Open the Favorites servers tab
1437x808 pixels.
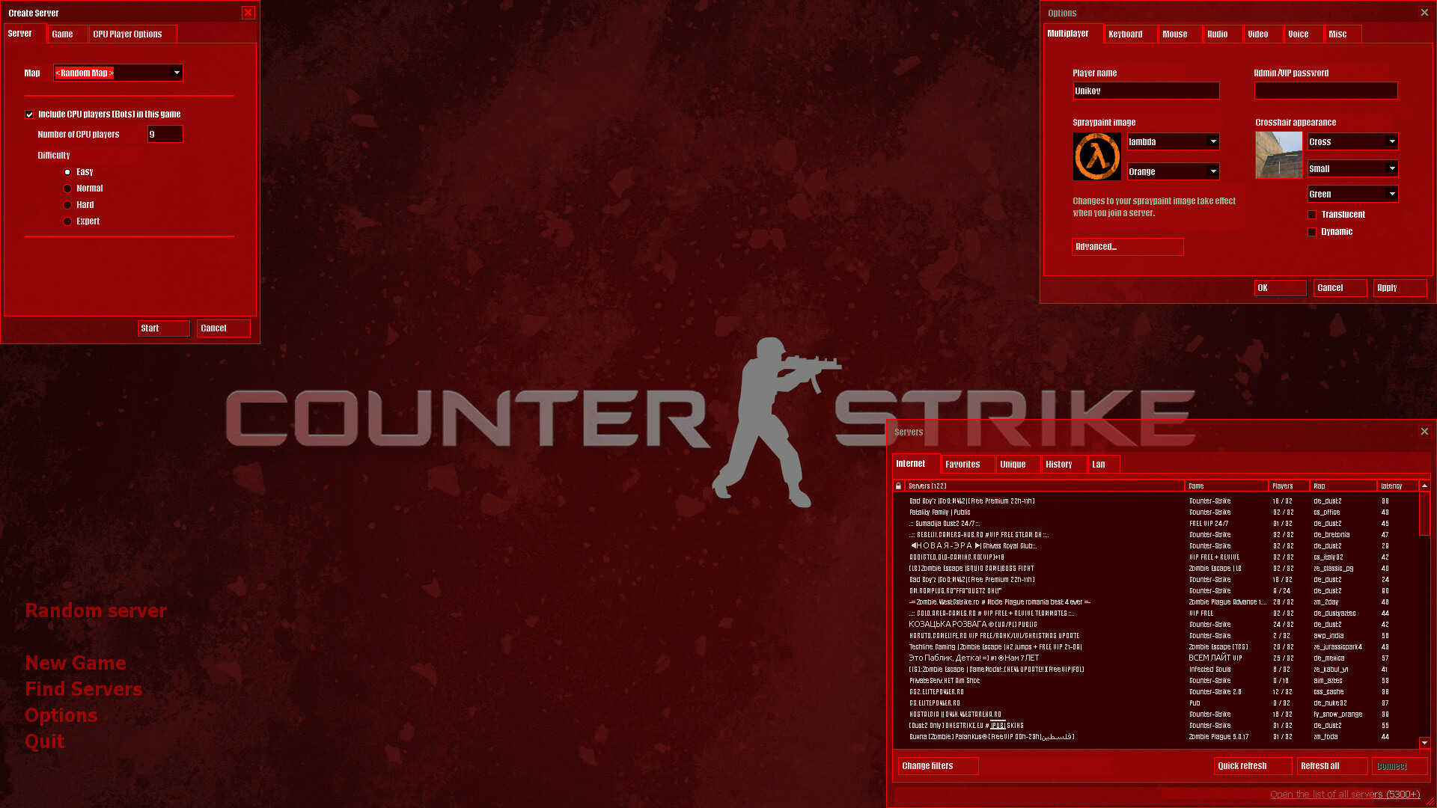pos(962,465)
